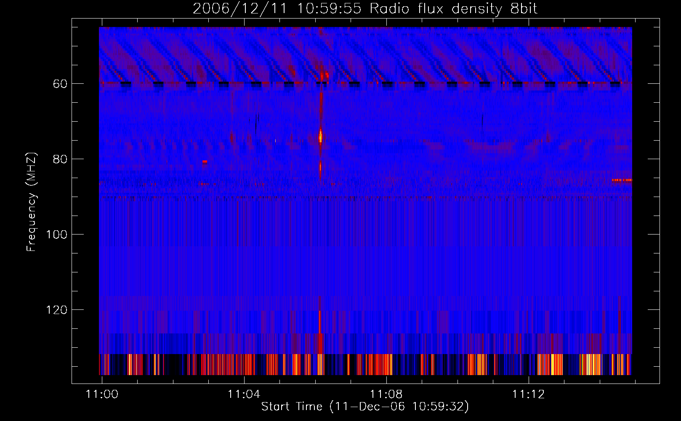Click the 120 frequency tick label
The width and height of the screenshot is (681, 421).
(x=56, y=310)
